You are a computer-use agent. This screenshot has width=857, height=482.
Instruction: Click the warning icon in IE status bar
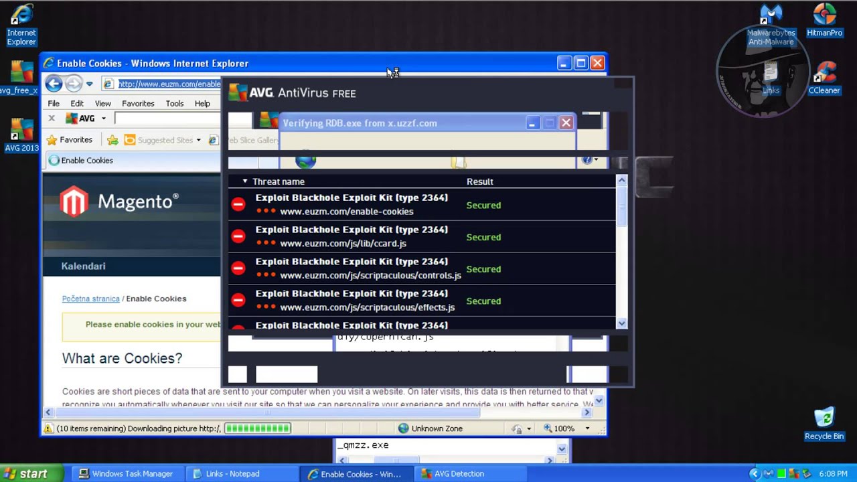click(x=49, y=428)
